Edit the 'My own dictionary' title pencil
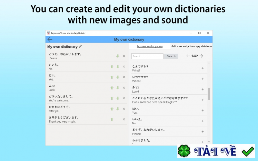The image size is (258, 161). click(x=80, y=46)
